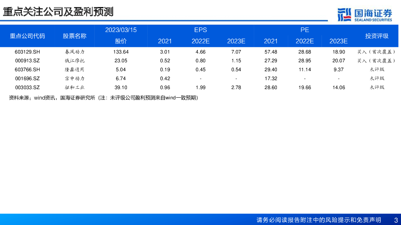Click PE value 28.95
The height and width of the screenshot is (225, 401).
(x=305, y=61)
